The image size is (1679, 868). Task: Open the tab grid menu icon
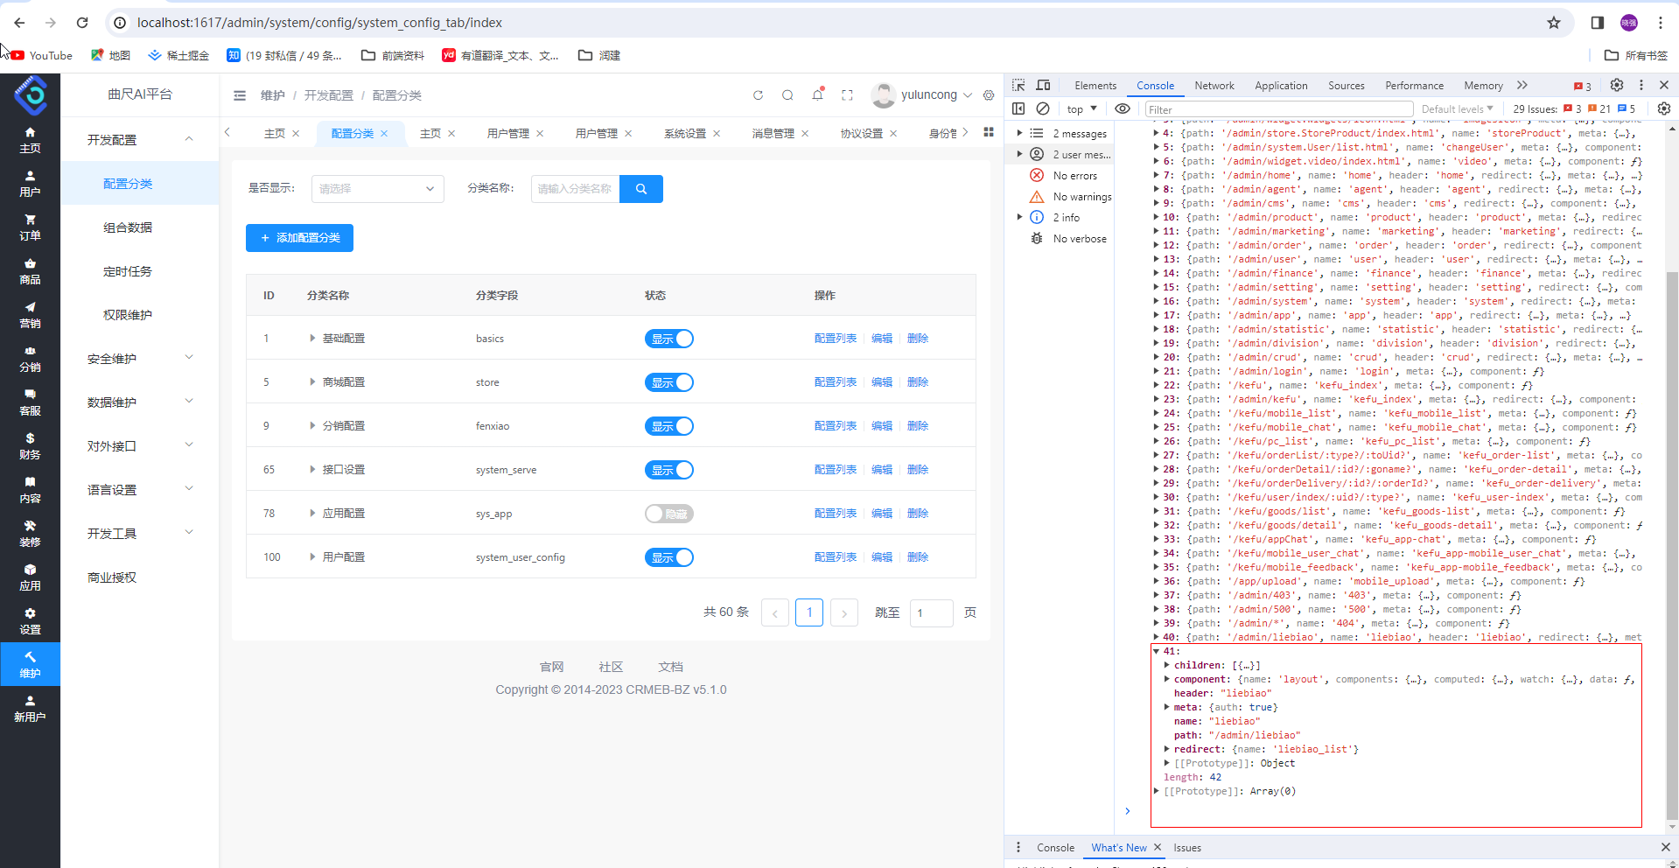pyautogui.click(x=989, y=132)
